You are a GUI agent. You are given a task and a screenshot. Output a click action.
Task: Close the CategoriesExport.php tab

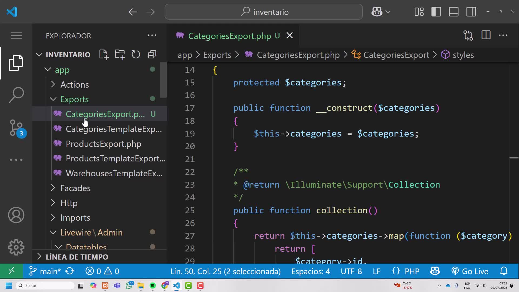coord(290,35)
